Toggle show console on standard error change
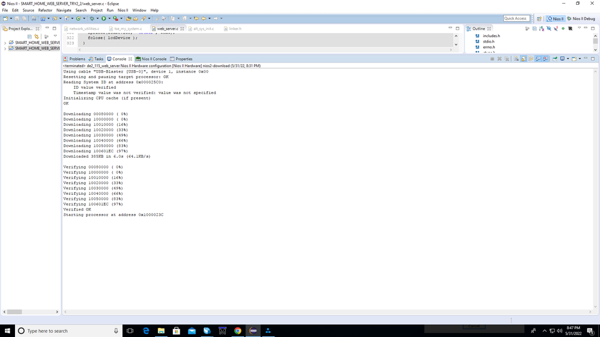 545,59
